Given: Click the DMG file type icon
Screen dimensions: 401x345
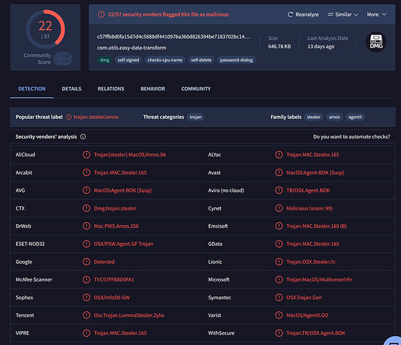Looking at the screenshot, I should coord(376,42).
